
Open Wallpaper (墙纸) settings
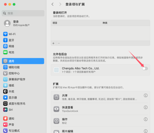(x=23, y=85)
